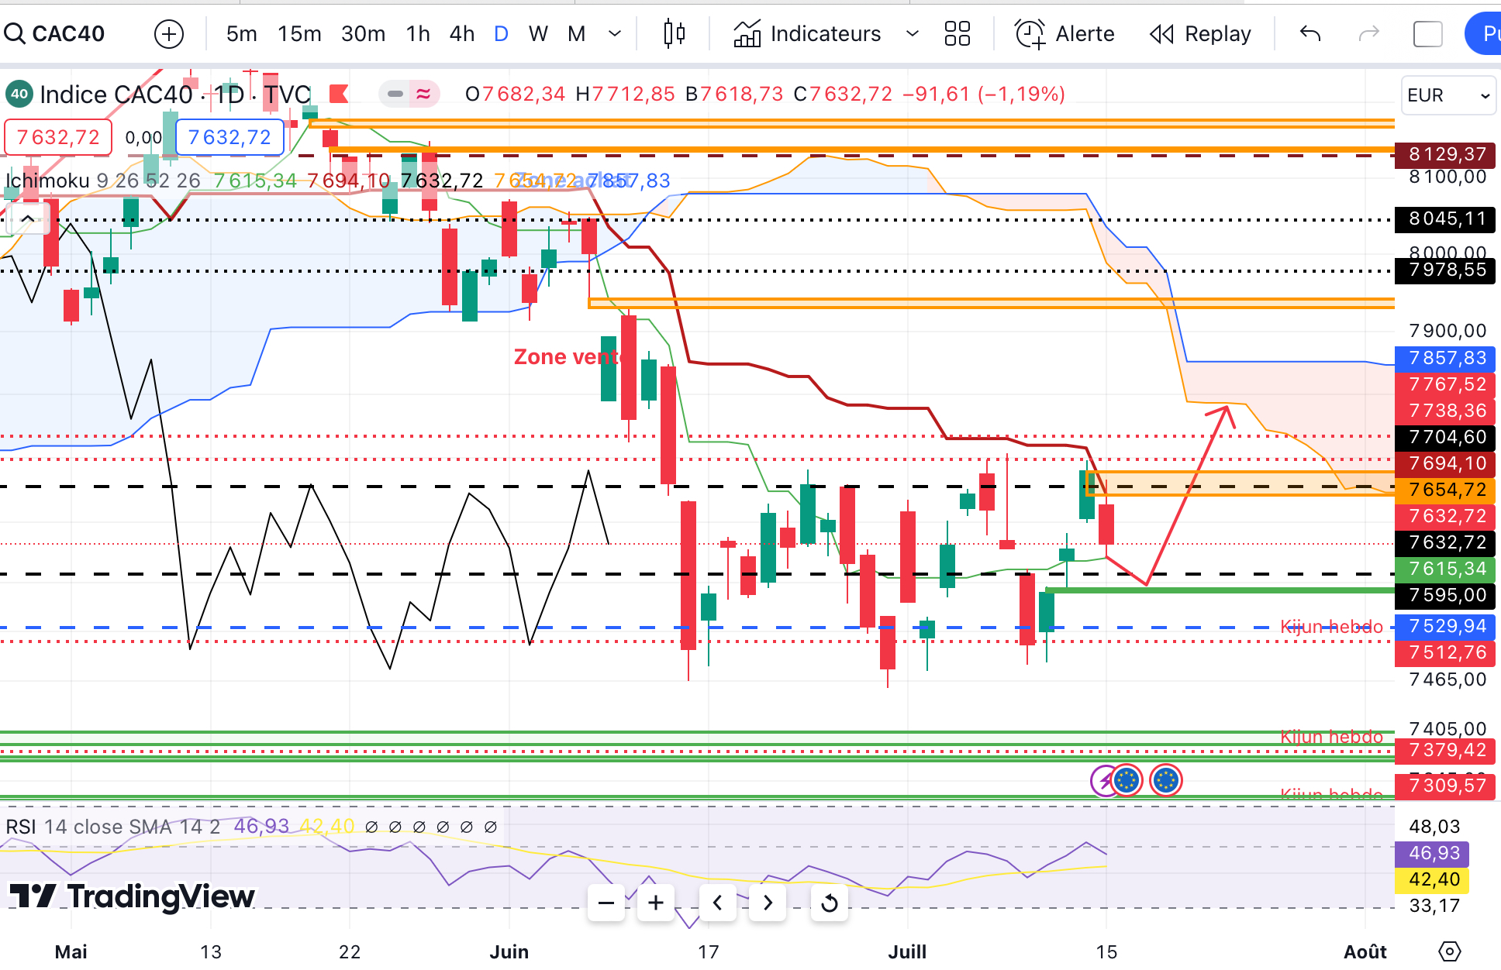Click the red flag next to TVC

(x=338, y=94)
